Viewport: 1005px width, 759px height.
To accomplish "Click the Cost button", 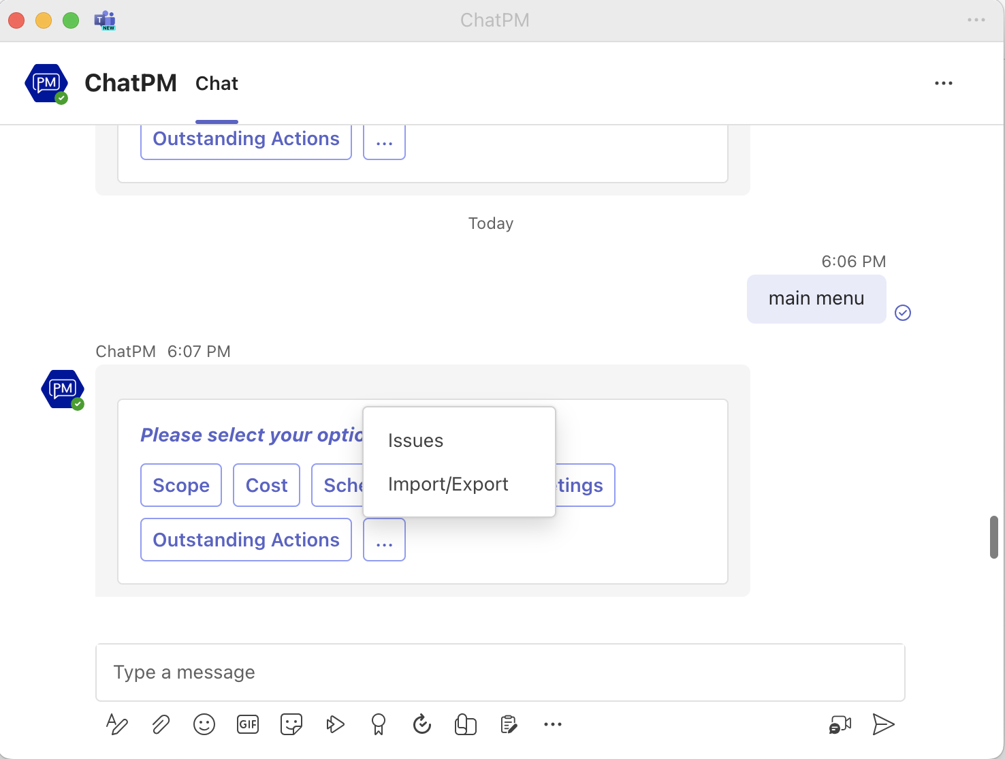I will [x=266, y=485].
